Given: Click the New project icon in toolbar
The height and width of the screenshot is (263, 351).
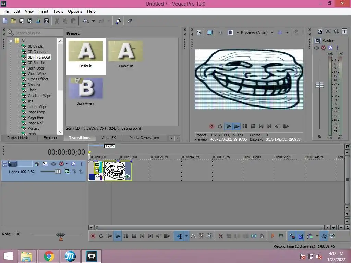Looking at the screenshot, I should pos(5,21).
